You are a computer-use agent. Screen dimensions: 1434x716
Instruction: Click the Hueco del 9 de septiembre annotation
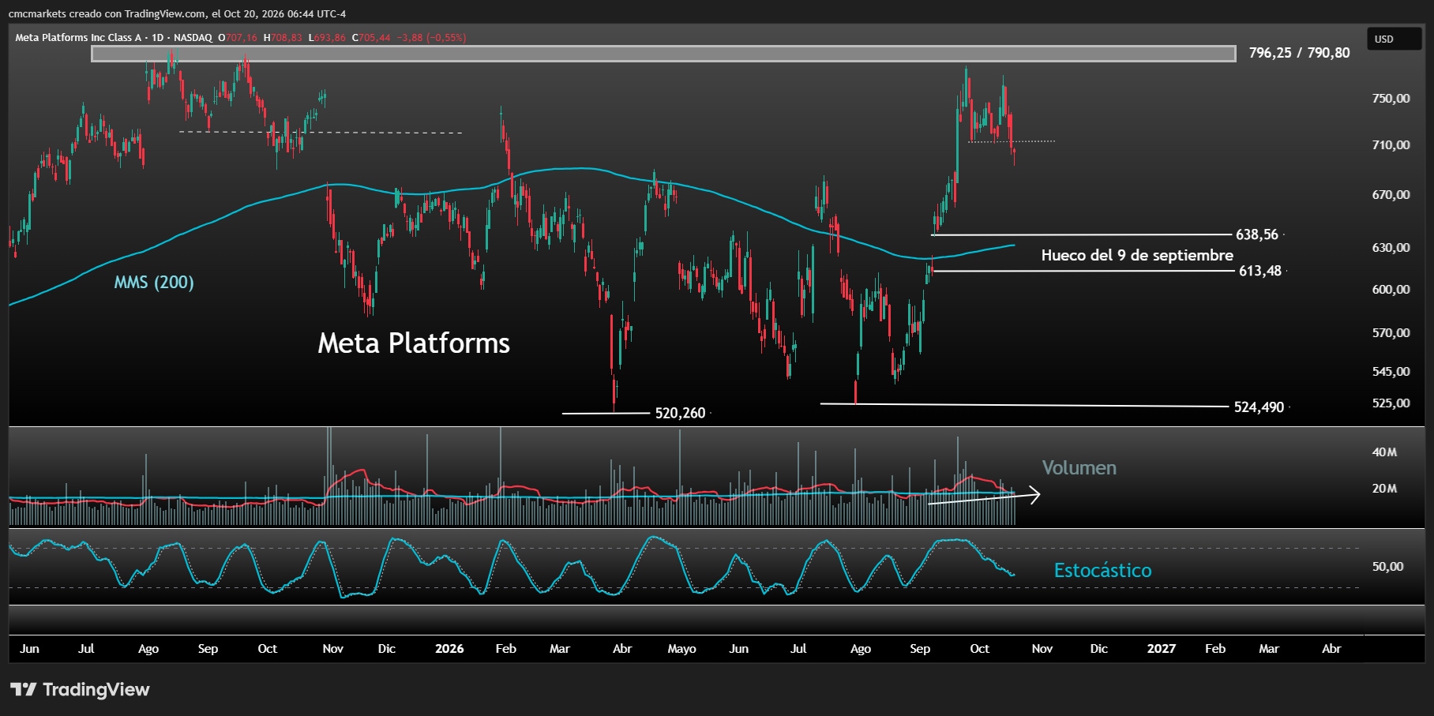click(x=1137, y=255)
